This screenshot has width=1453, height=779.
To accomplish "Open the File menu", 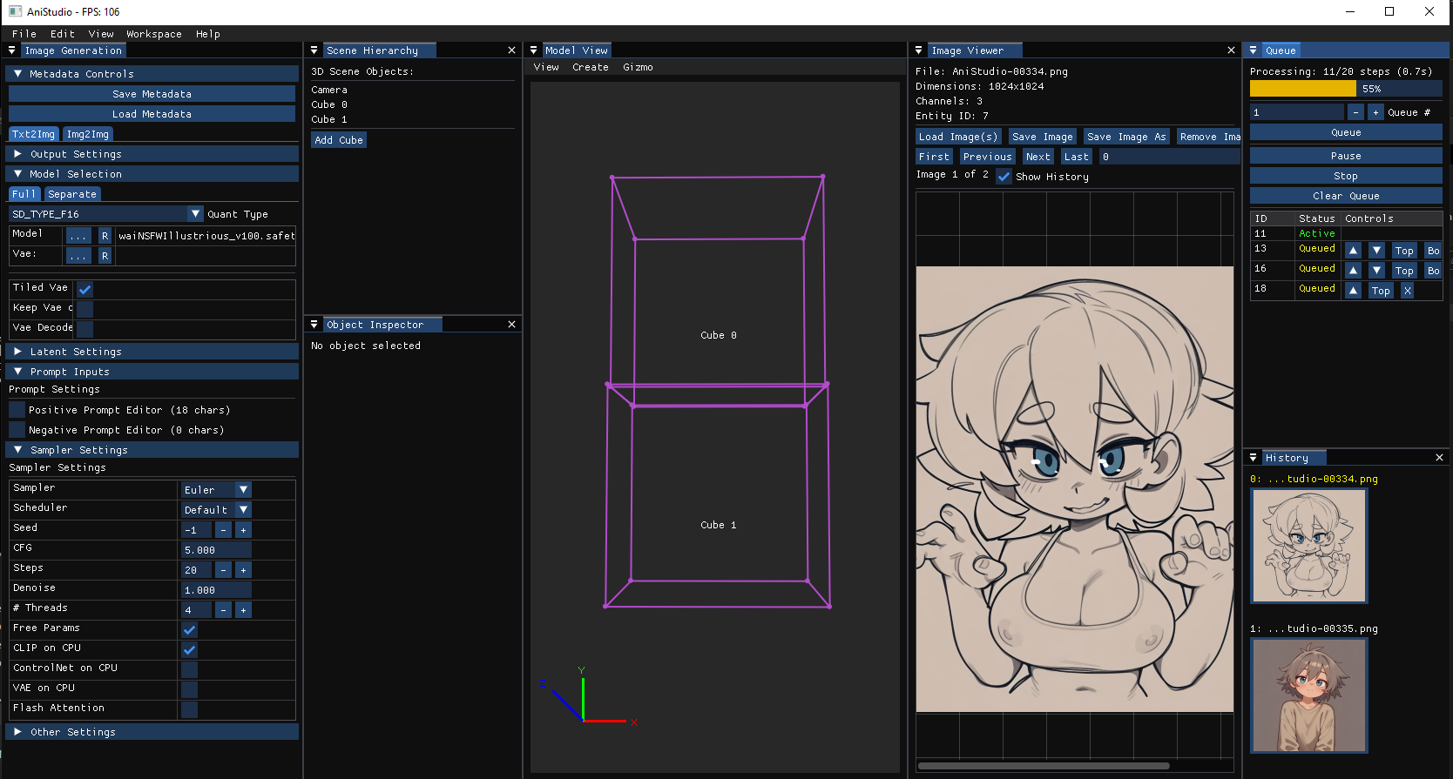I will point(24,34).
